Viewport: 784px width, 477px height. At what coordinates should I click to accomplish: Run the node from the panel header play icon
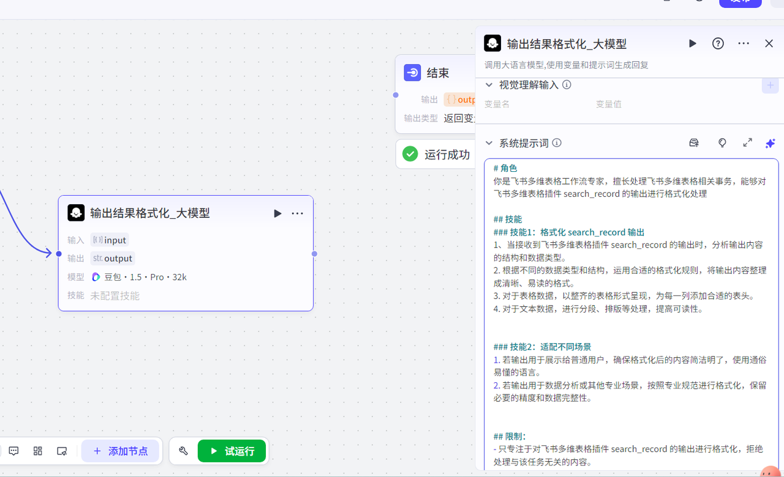tap(693, 43)
